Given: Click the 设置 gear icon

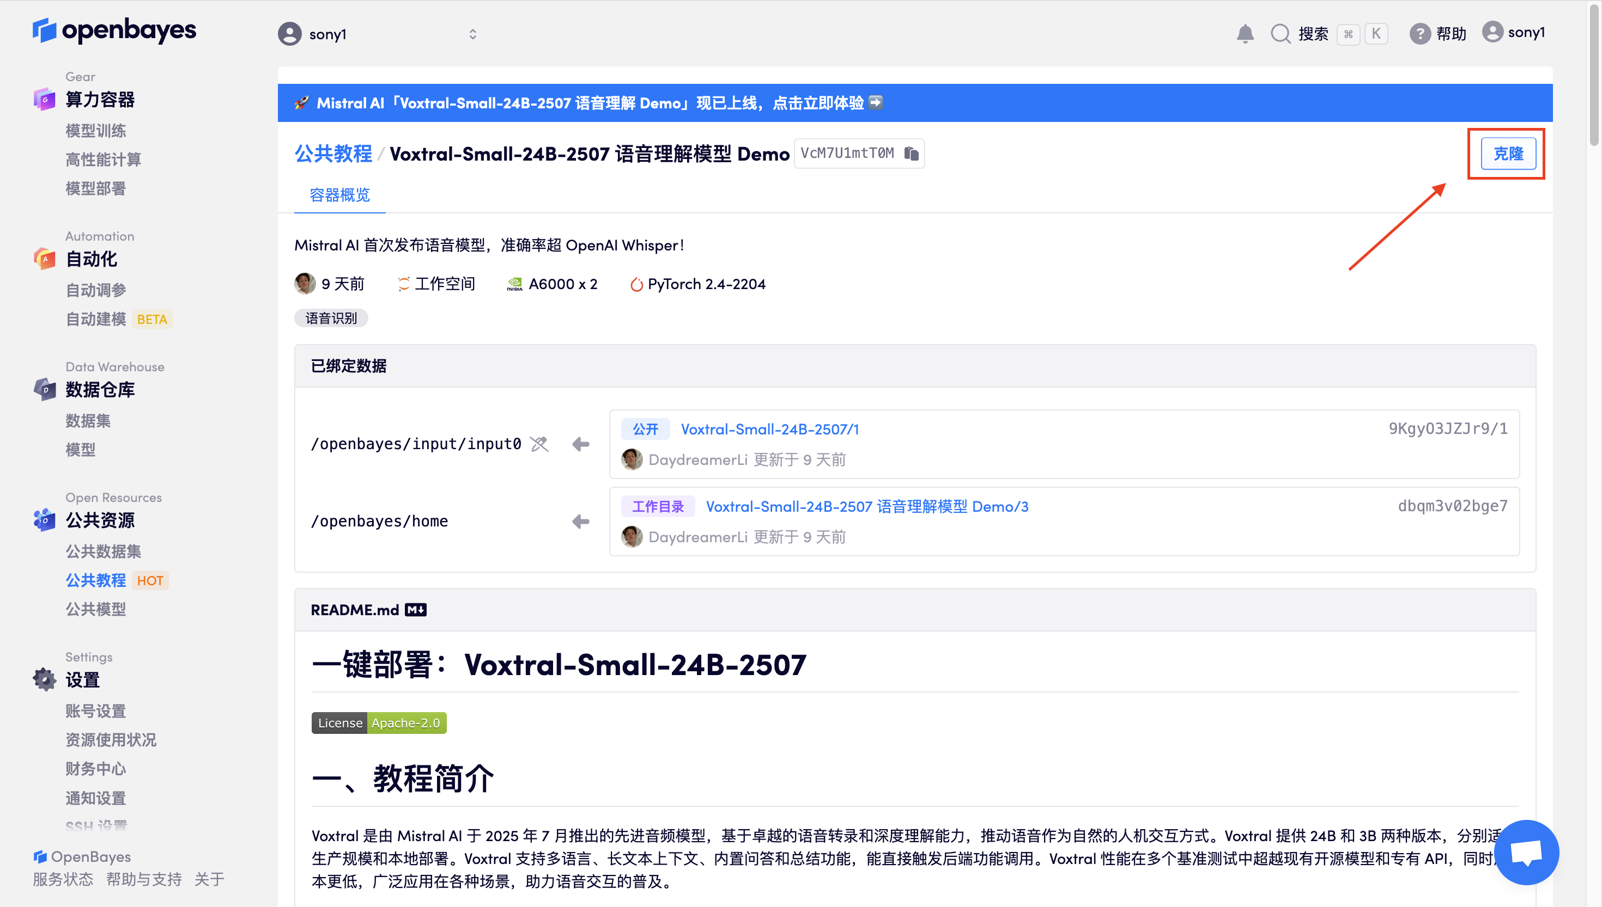Looking at the screenshot, I should [x=44, y=679].
